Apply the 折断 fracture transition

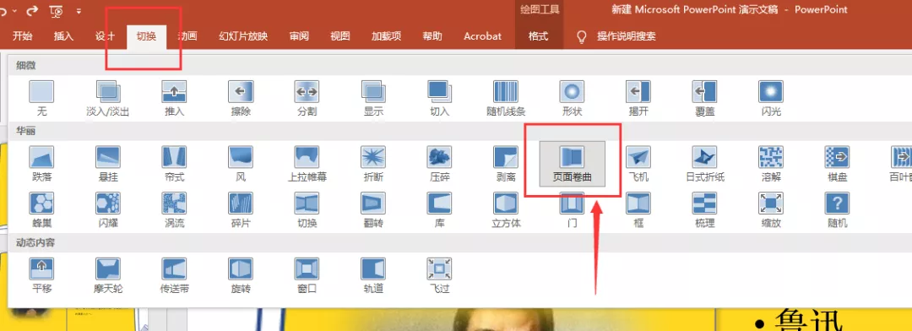pos(373,164)
